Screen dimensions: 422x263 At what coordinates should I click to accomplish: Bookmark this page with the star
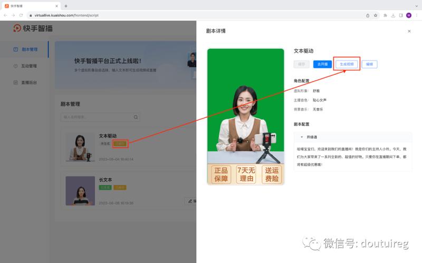pyautogui.click(x=376, y=15)
